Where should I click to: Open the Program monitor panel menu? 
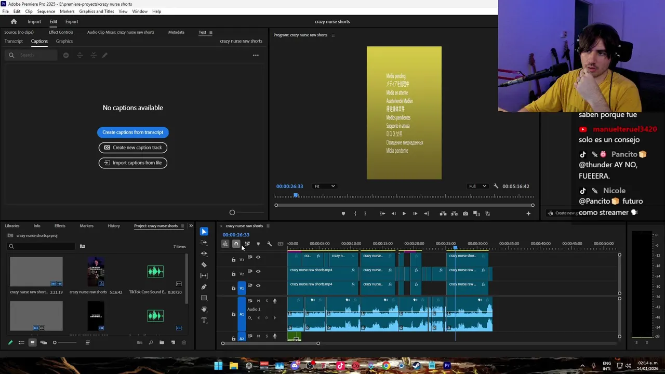pos(333,35)
